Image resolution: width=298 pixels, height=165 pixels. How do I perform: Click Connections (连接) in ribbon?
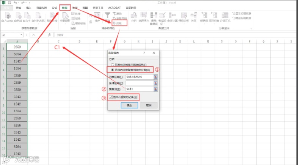tap(76, 14)
